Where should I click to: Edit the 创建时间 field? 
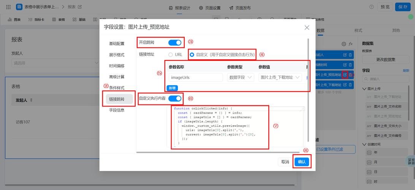tap(345, 65)
